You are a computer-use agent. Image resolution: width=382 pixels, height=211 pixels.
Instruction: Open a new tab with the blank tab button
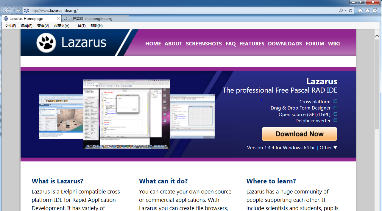point(125,18)
